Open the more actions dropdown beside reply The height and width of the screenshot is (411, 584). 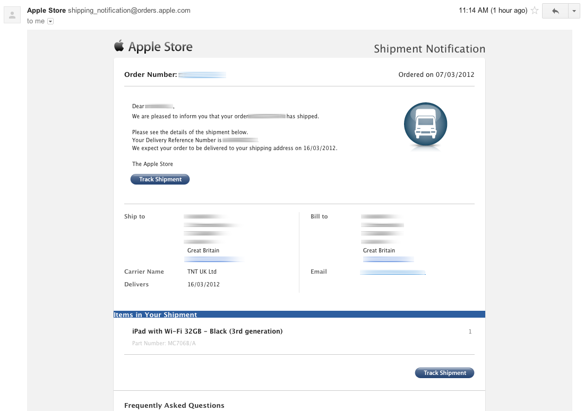click(x=574, y=11)
